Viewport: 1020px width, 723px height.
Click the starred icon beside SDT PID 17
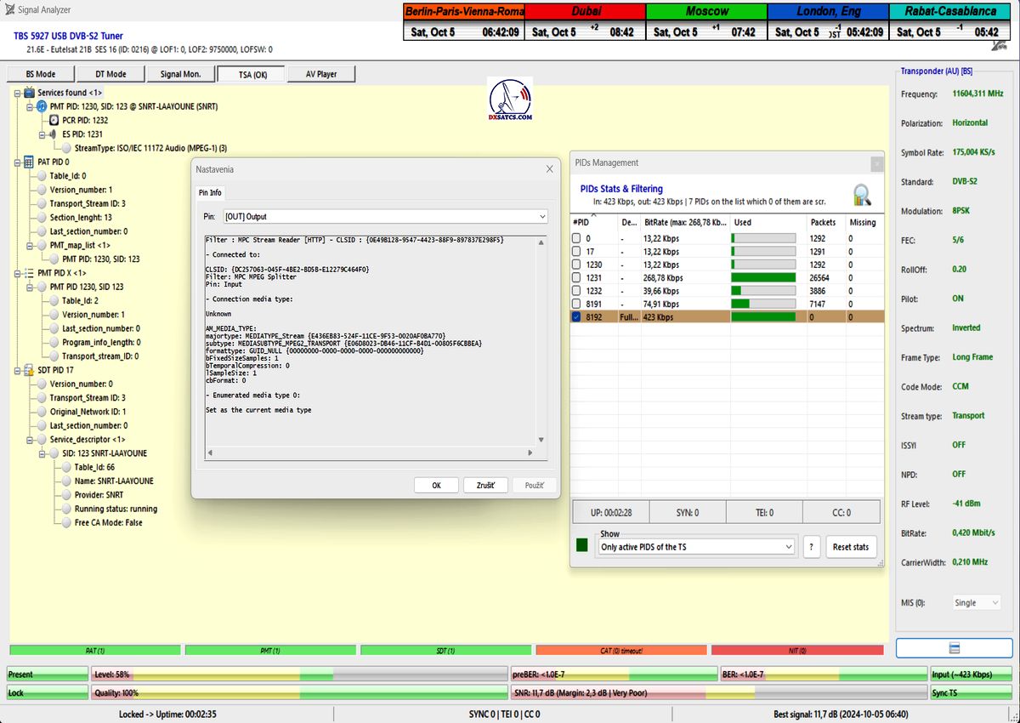click(29, 370)
